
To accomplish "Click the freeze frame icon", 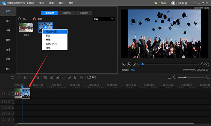I will [x=63, y=78].
